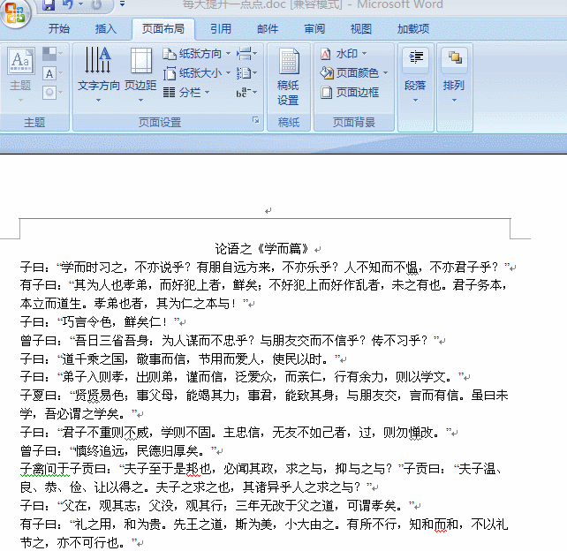The height and width of the screenshot is (551, 567).
Task: Expand the 页边距 dropdown arrow
Action: [x=140, y=100]
